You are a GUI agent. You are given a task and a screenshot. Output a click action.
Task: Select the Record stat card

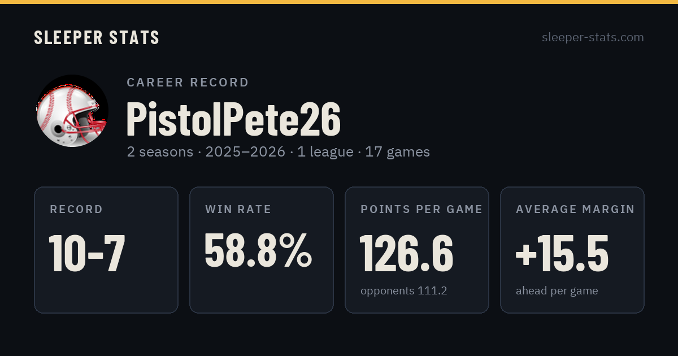(106, 250)
